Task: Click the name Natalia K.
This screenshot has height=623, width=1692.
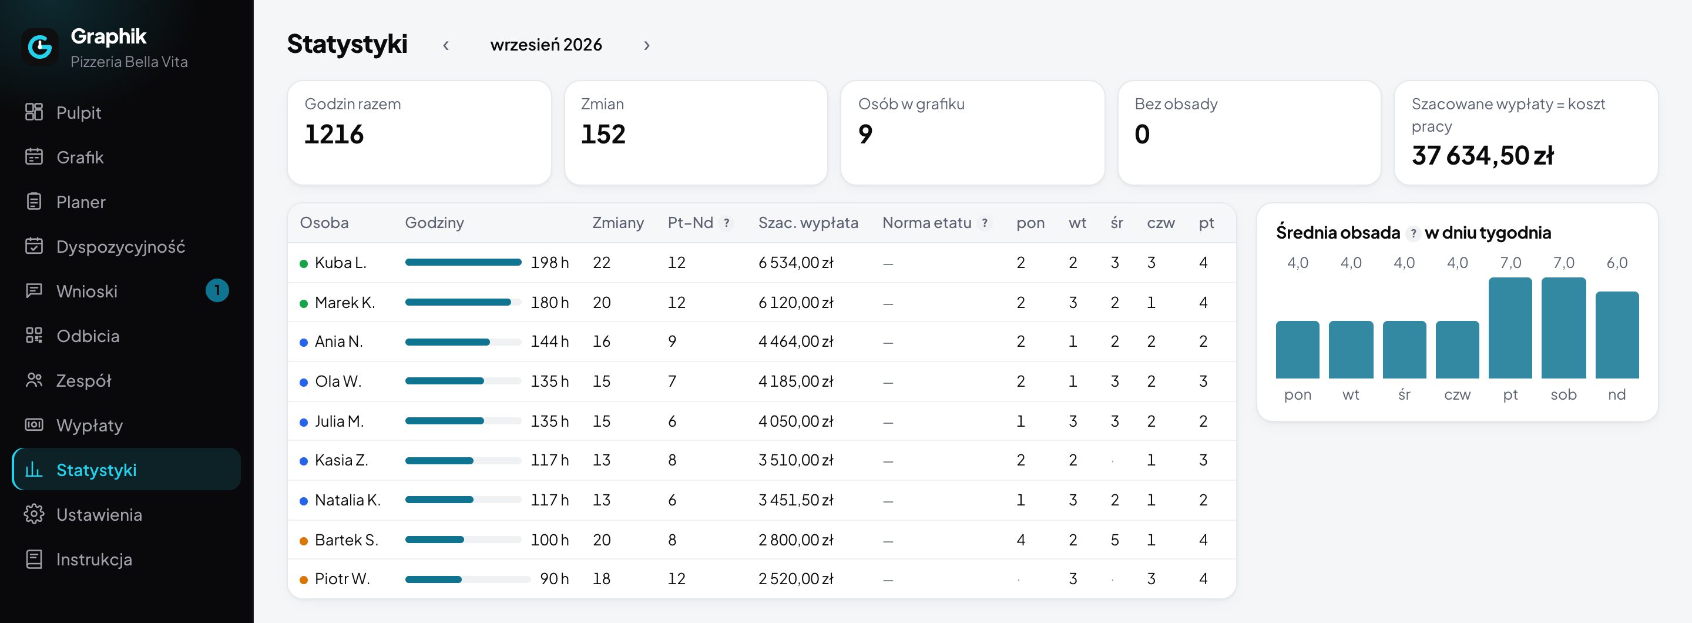Action: pyautogui.click(x=347, y=500)
